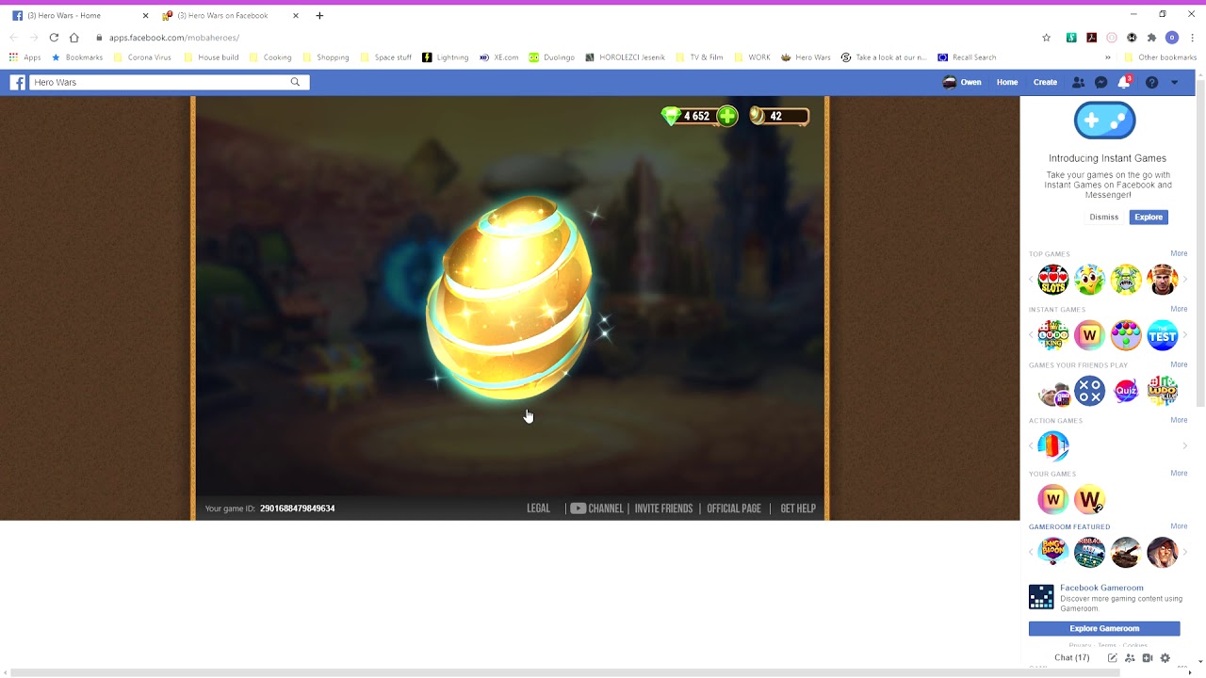
Task: Open the W2 game in Your Games
Action: click(1089, 499)
